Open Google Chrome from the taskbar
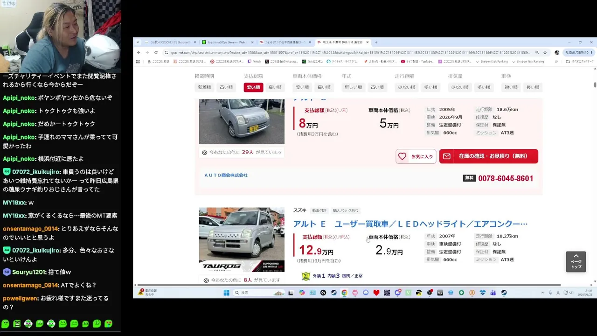597x336 pixels. point(344,293)
